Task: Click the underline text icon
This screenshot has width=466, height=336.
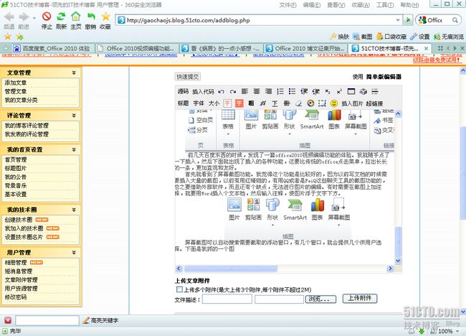Action: (x=275, y=103)
